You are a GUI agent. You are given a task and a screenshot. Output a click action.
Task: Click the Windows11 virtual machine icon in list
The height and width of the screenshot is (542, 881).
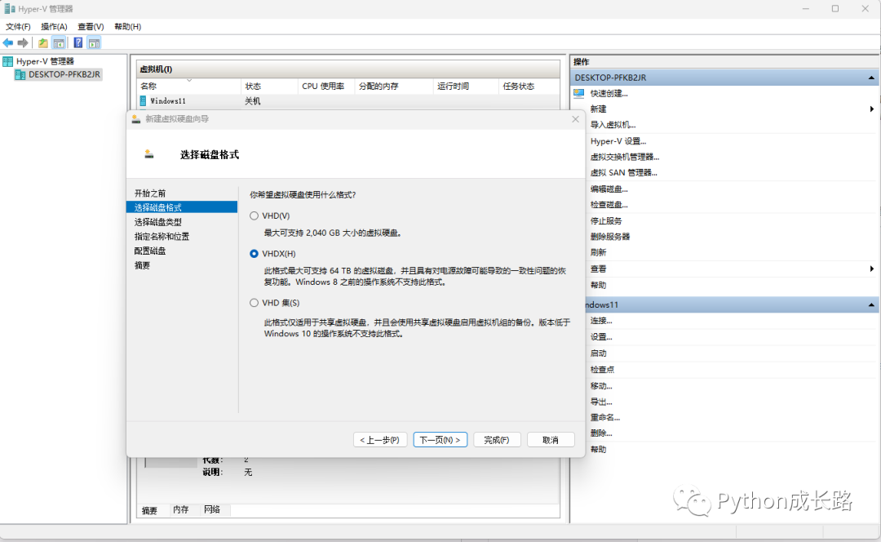click(143, 100)
